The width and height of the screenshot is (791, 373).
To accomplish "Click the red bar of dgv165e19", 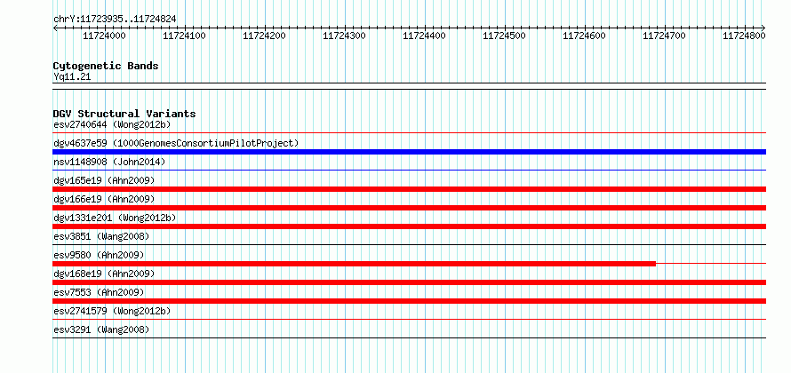I will (x=409, y=189).
